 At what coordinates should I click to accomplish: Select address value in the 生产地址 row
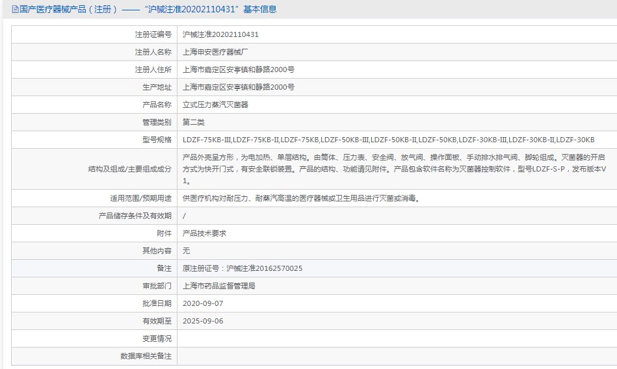(x=239, y=87)
